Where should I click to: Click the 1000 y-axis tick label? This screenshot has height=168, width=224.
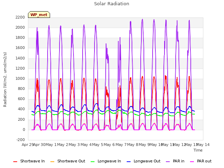pyautogui.click(x=20, y=78)
